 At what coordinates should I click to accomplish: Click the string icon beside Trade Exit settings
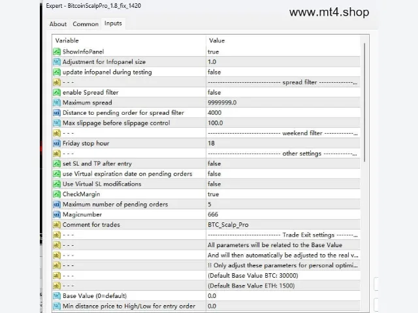point(57,235)
